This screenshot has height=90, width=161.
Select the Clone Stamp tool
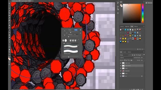pyautogui.click(x=10, y=25)
